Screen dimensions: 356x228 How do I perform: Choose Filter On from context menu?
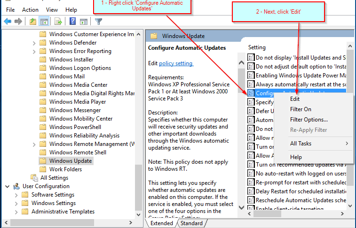click(x=301, y=109)
